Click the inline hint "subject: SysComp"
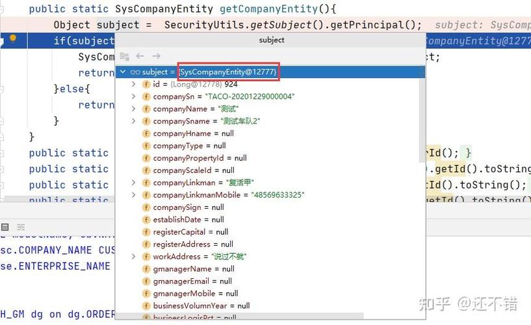Screen dimensions: 531x325 coord(482,25)
